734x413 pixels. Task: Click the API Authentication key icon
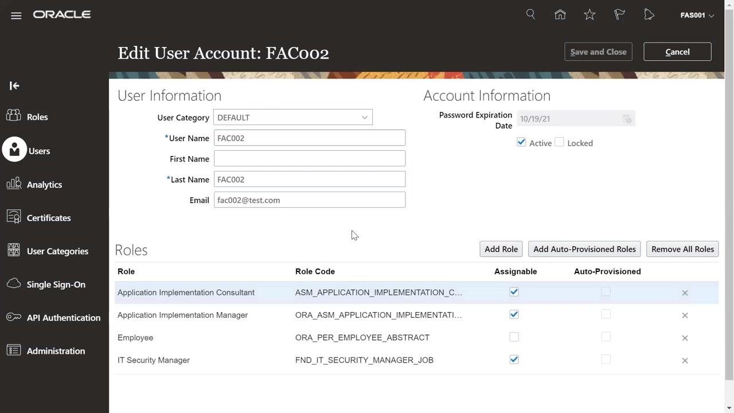click(x=14, y=317)
